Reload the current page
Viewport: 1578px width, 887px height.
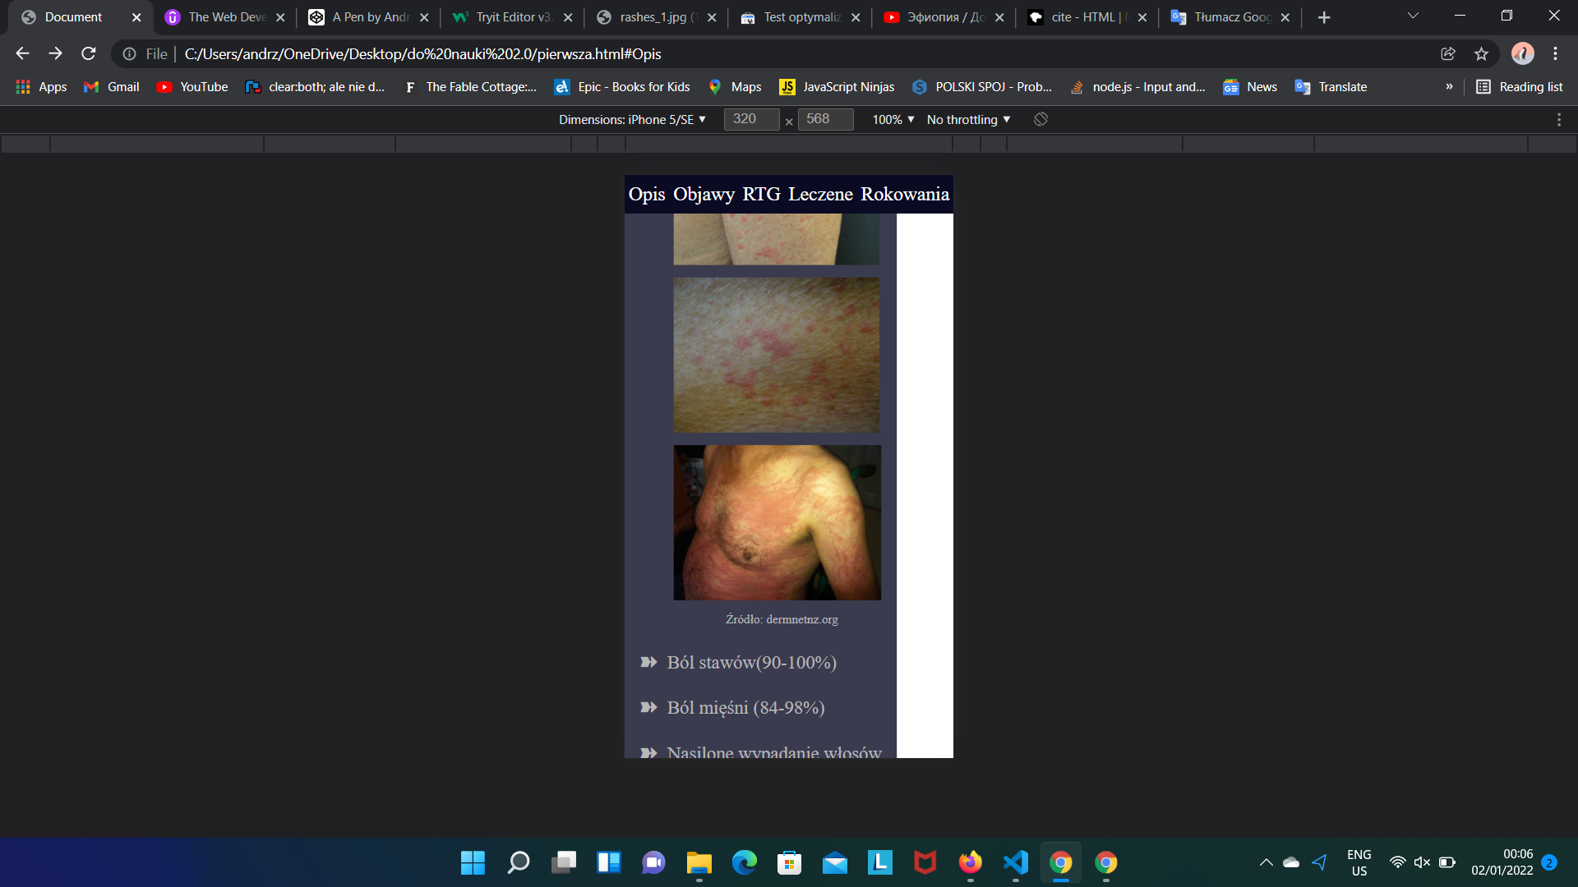(89, 53)
